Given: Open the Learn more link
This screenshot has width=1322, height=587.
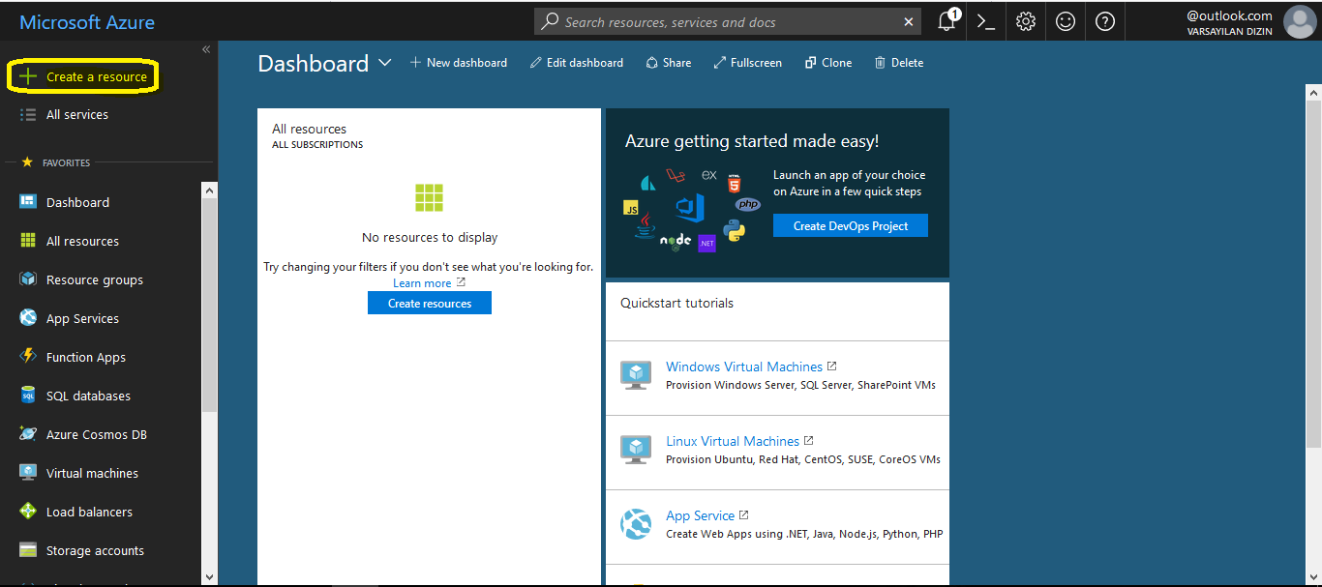Looking at the screenshot, I should (x=422, y=283).
